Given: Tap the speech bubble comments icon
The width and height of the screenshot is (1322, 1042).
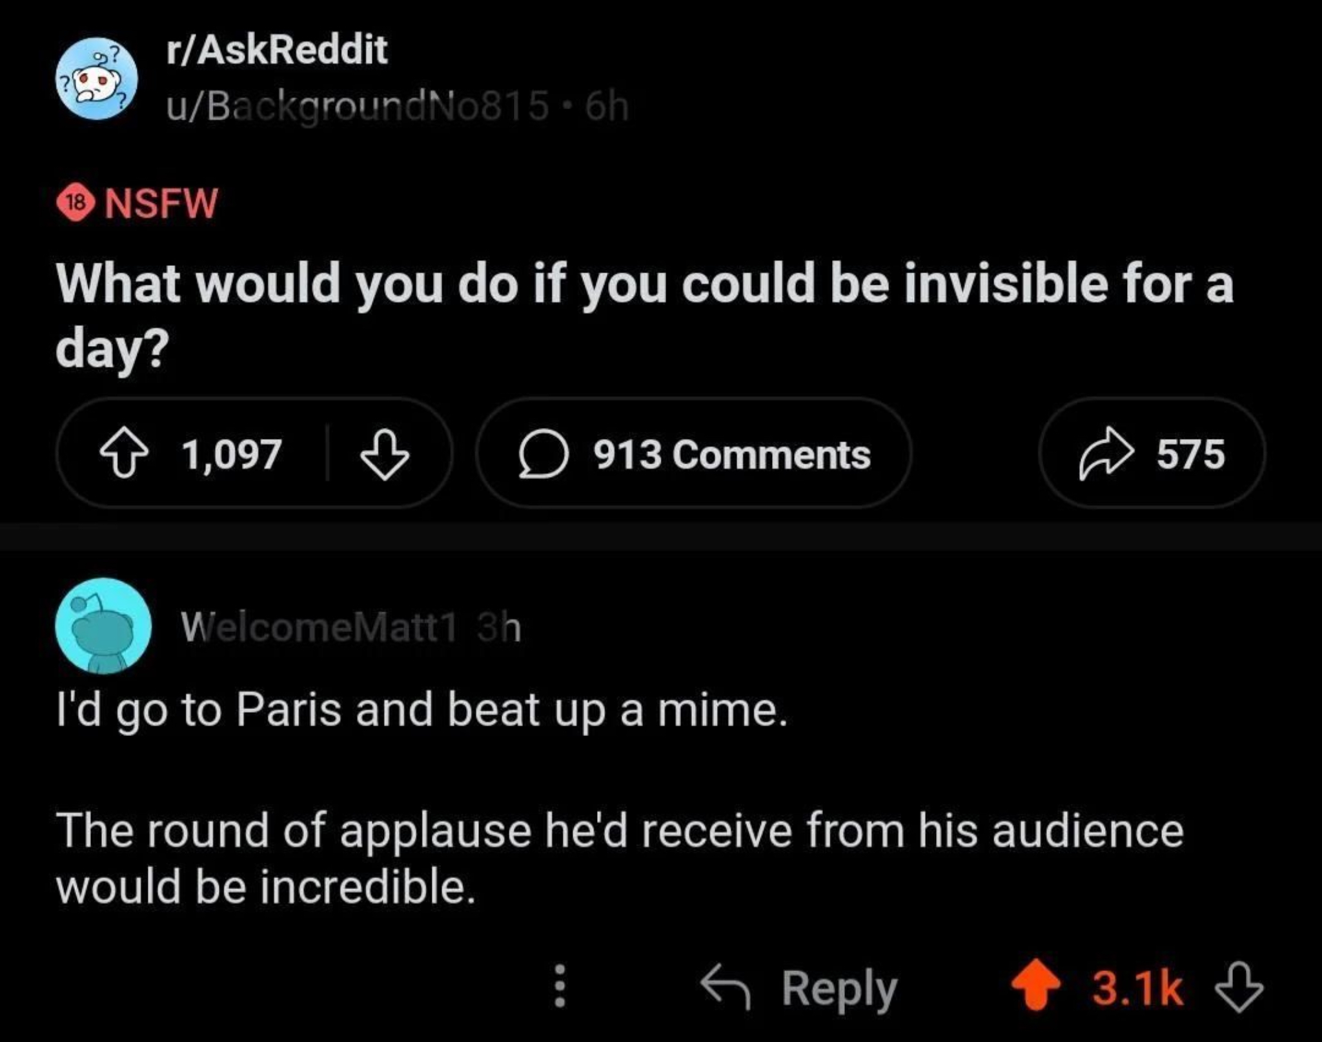Looking at the screenshot, I should 544,454.
